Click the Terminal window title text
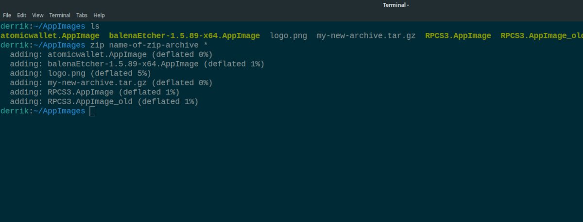This screenshot has height=222, width=583. (395, 5)
